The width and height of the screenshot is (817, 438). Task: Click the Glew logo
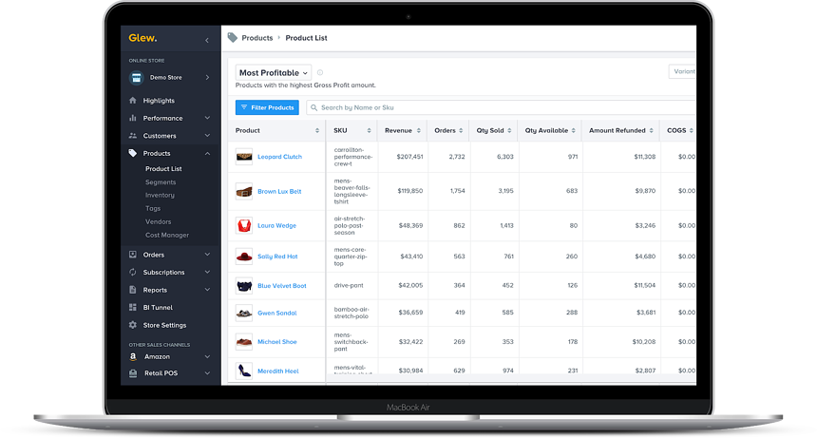tap(142, 38)
